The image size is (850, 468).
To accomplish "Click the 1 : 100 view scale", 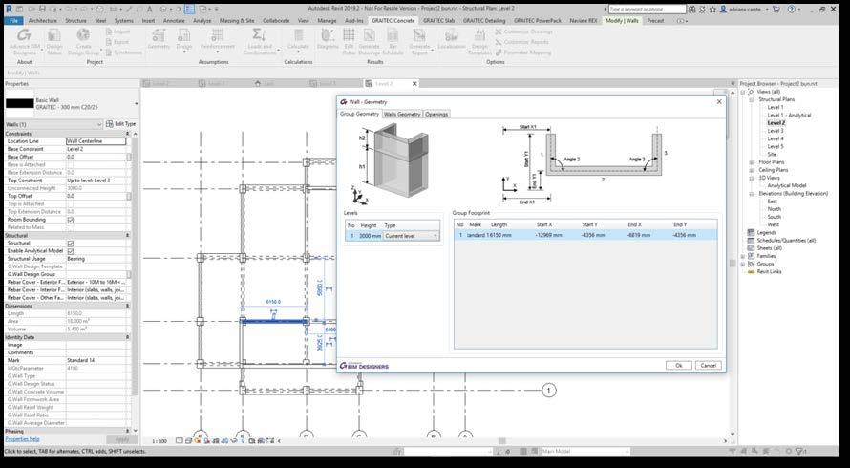I will (159, 441).
